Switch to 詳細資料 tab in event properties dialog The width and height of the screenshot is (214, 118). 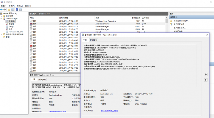94,40
